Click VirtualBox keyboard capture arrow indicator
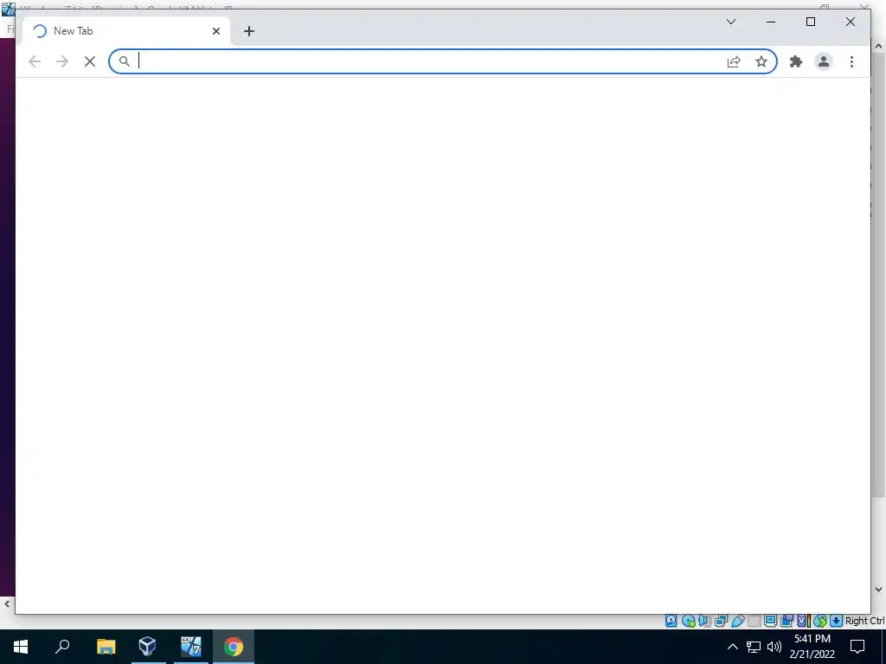 (837, 621)
